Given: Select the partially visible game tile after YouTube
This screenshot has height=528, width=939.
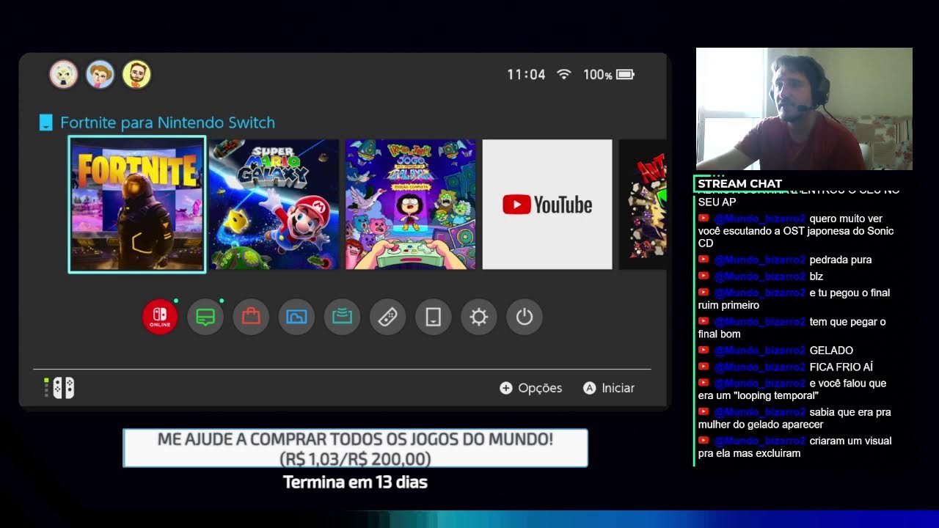Looking at the screenshot, I should pos(643,205).
